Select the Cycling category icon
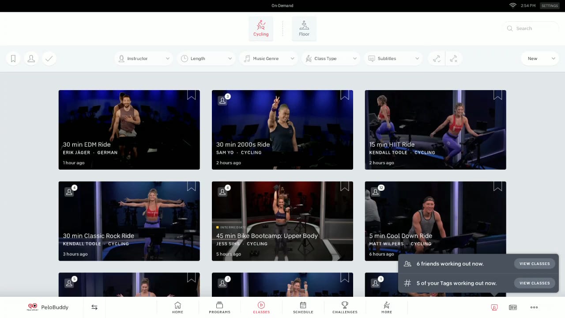 [261, 28]
